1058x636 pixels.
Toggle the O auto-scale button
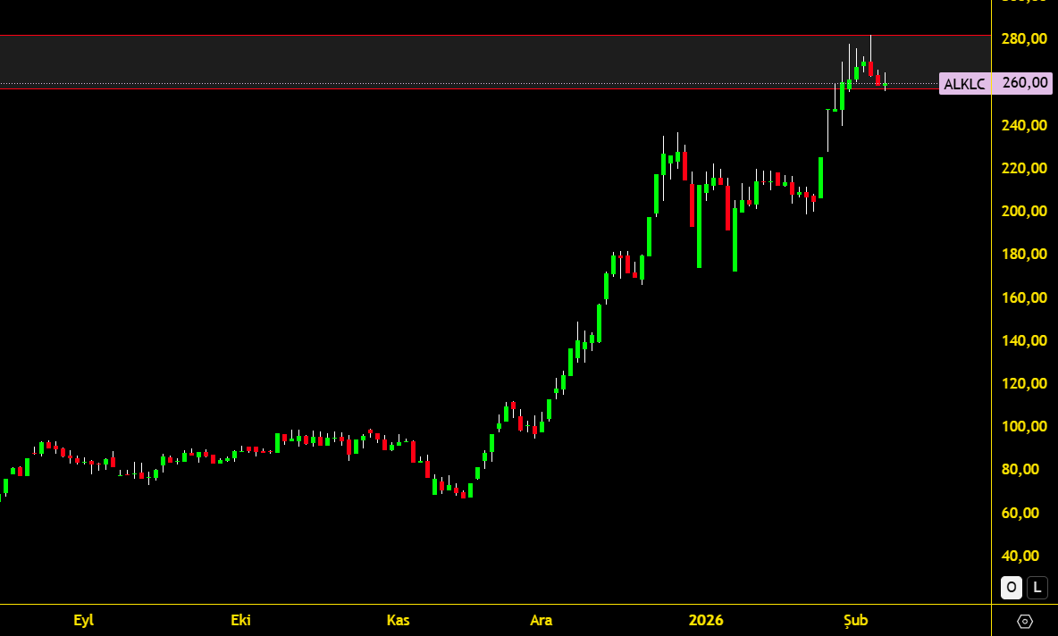pos(1011,588)
